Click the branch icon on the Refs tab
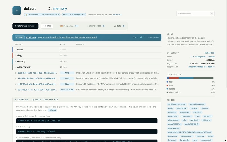This screenshot has height=142, width=227. coord(115,26)
